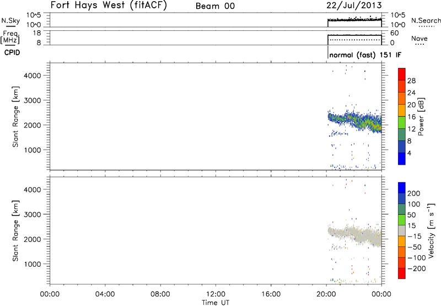This screenshot has height=306, width=441.
Task: Click the '08:00' time axis tick label
Action: 160,294
